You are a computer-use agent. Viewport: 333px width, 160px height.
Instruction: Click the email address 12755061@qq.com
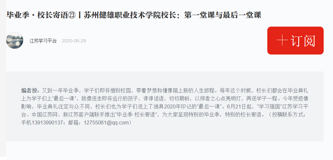point(106,122)
